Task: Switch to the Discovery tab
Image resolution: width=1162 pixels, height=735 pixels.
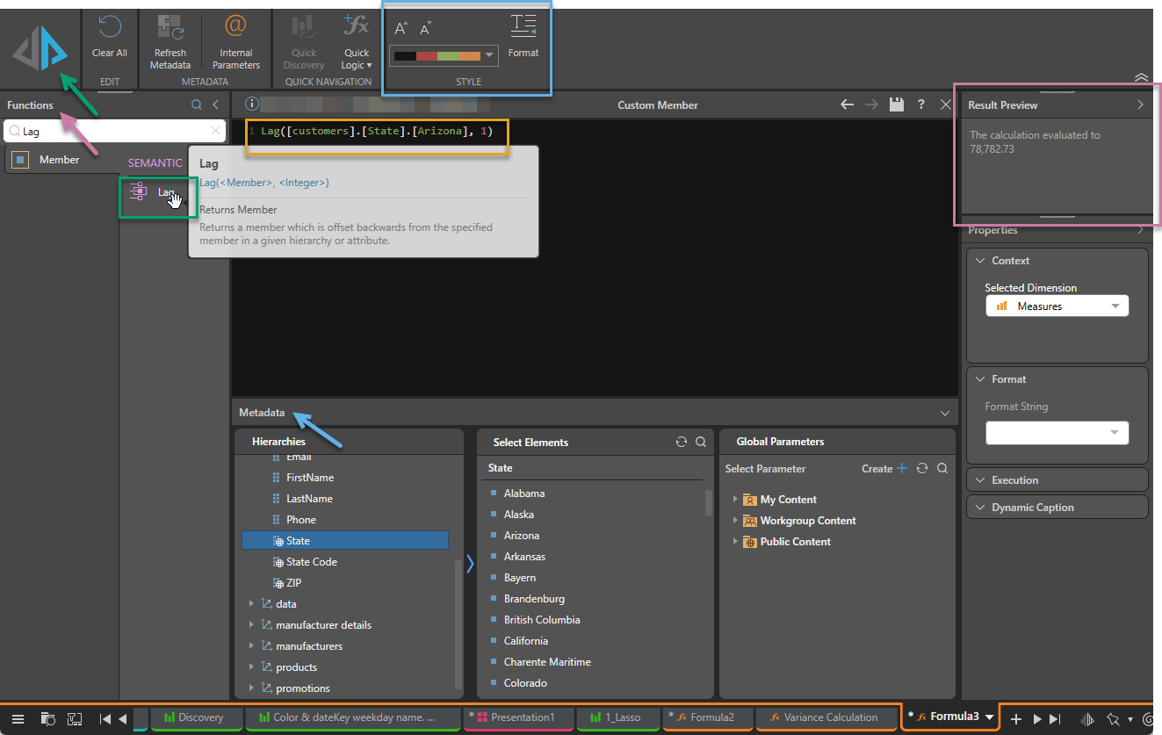Action: pos(197,717)
